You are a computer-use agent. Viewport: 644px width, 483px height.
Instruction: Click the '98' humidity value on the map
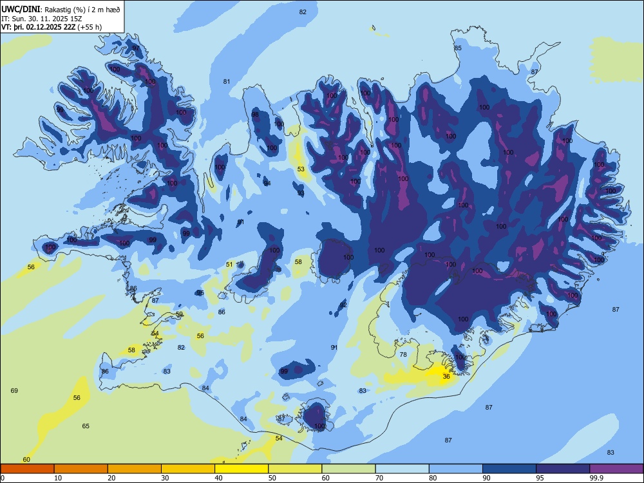[255, 114]
